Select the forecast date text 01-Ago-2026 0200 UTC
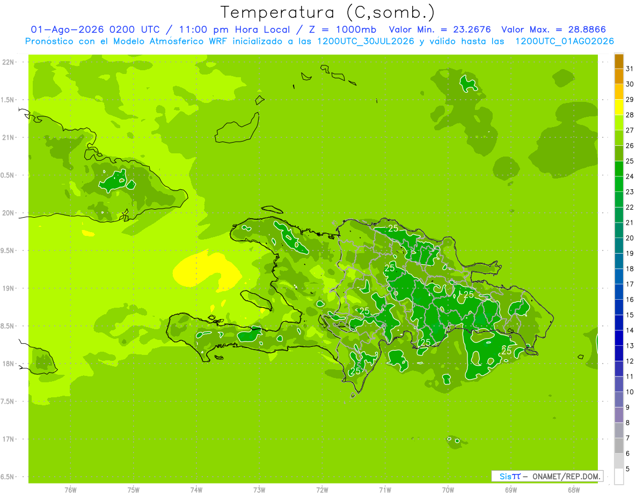 [x=96, y=29]
